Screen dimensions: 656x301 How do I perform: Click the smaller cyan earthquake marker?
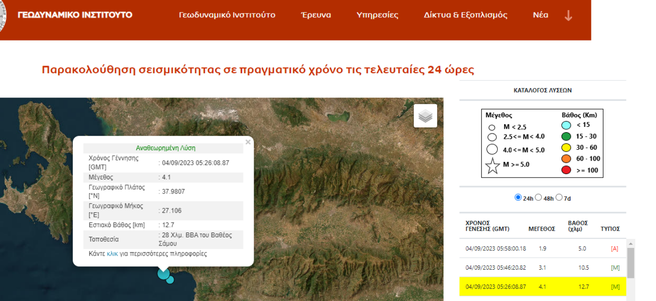(x=170, y=280)
